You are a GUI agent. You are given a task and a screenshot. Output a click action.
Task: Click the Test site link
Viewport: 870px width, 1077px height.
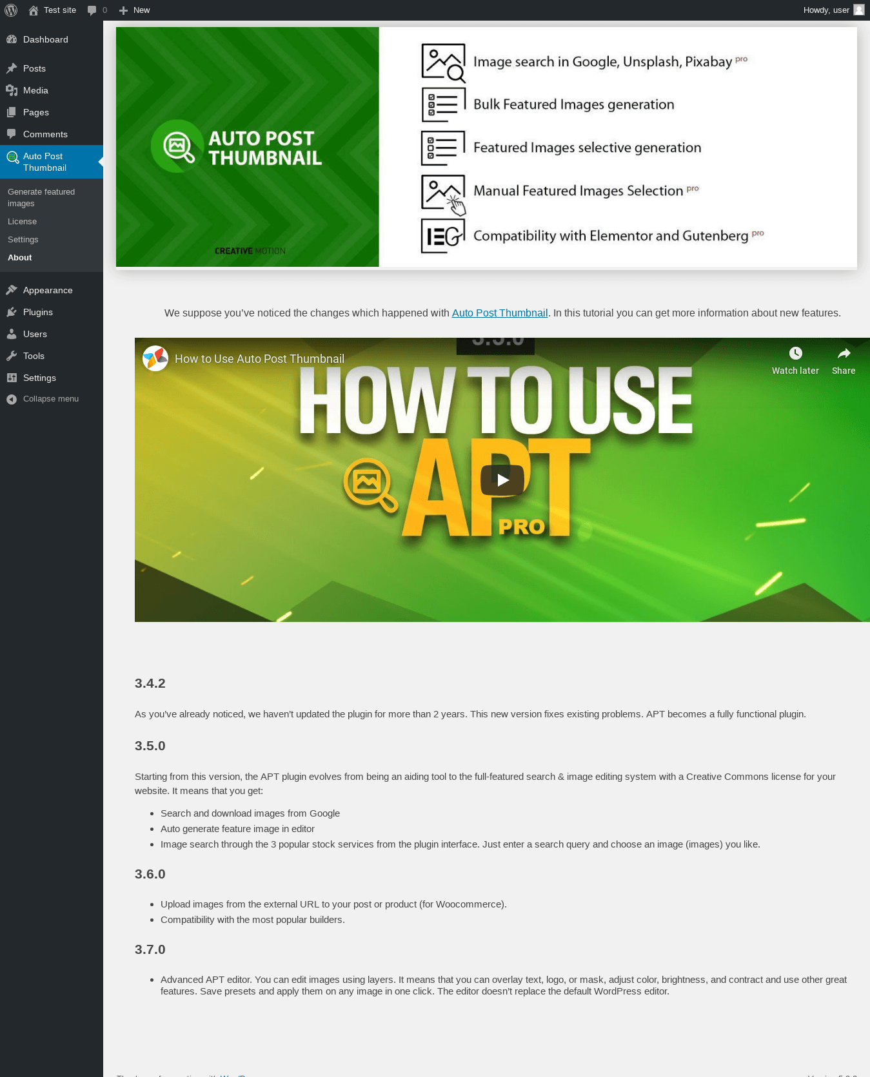pyautogui.click(x=60, y=10)
